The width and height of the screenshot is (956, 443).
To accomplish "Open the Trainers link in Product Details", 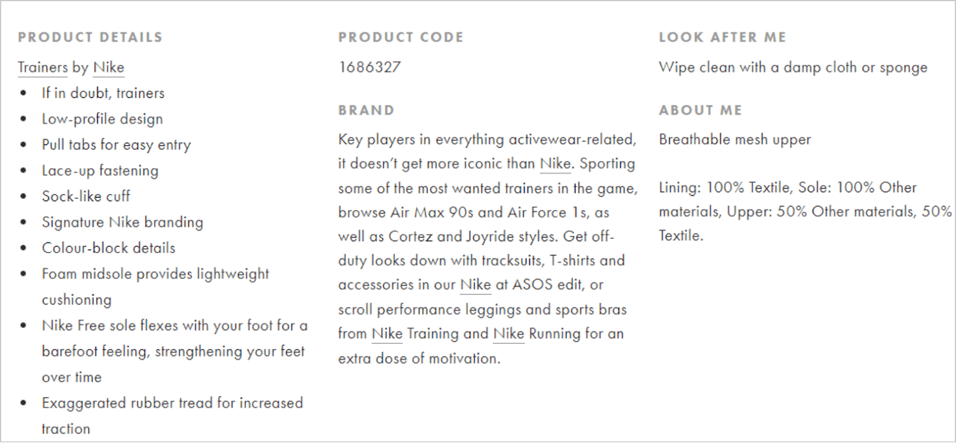I will click(x=42, y=67).
